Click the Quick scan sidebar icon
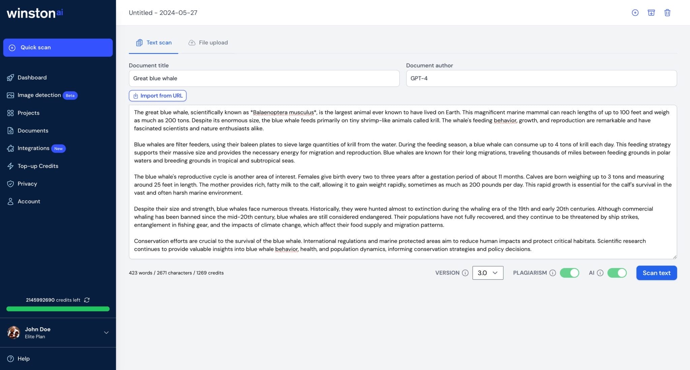690x370 pixels. (x=12, y=47)
